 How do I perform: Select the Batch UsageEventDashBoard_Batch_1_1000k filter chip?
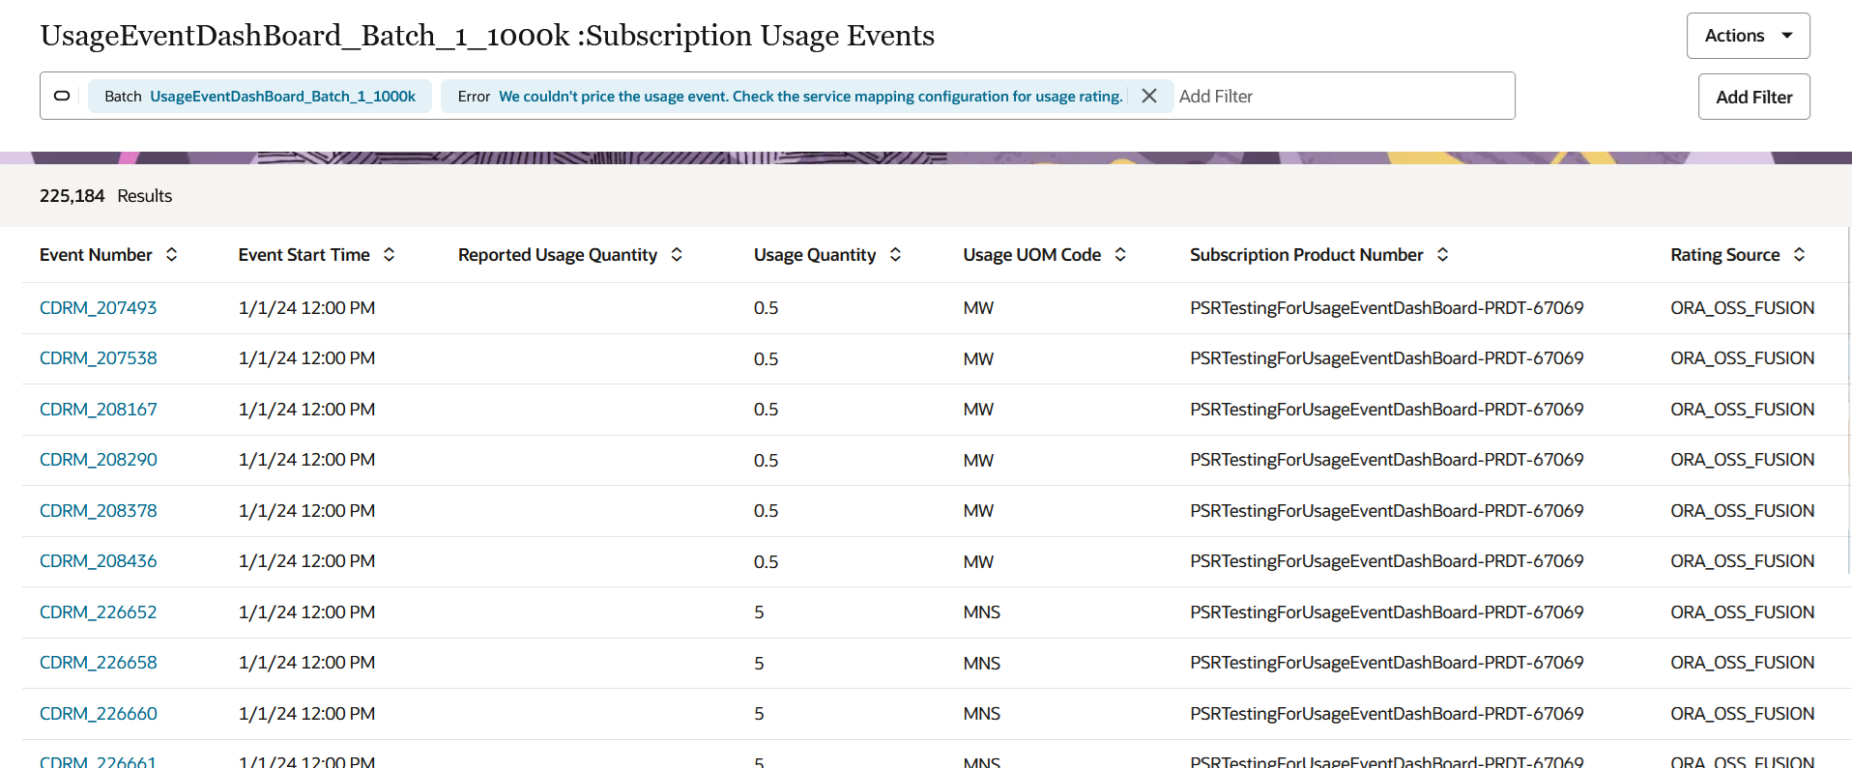260,96
